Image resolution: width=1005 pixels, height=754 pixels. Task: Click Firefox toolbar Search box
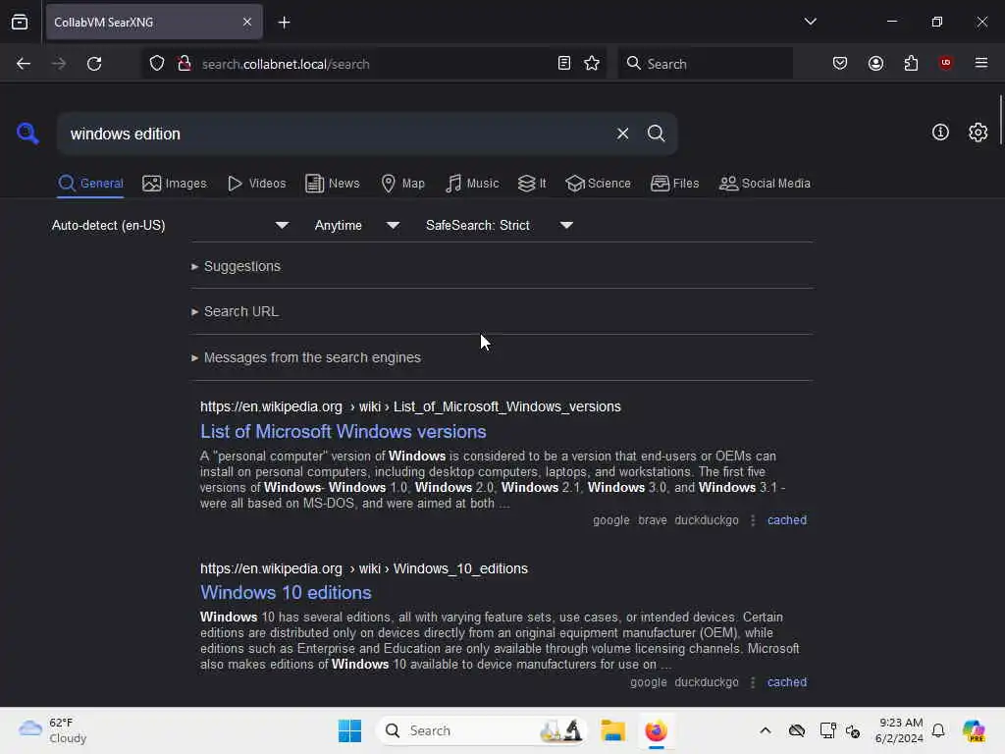[x=705, y=64]
